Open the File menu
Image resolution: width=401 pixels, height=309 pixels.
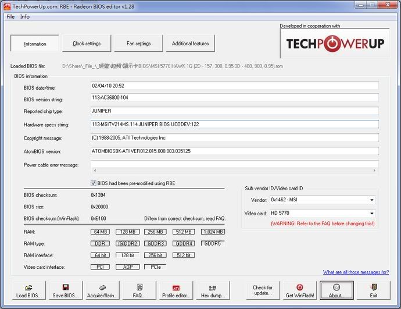[10, 17]
